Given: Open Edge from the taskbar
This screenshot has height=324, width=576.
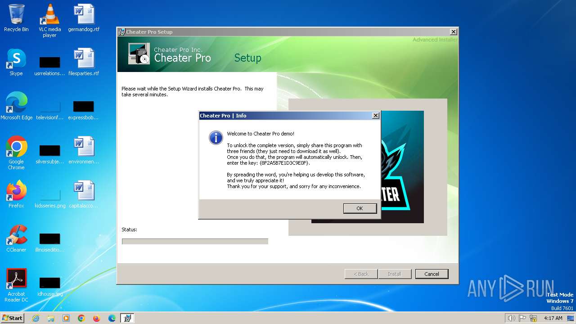Looking at the screenshot, I should pyautogui.click(x=112, y=318).
